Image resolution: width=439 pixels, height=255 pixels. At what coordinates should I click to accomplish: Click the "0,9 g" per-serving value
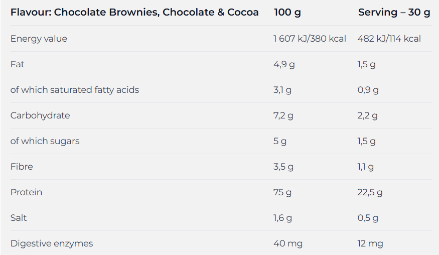click(x=368, y=90)
